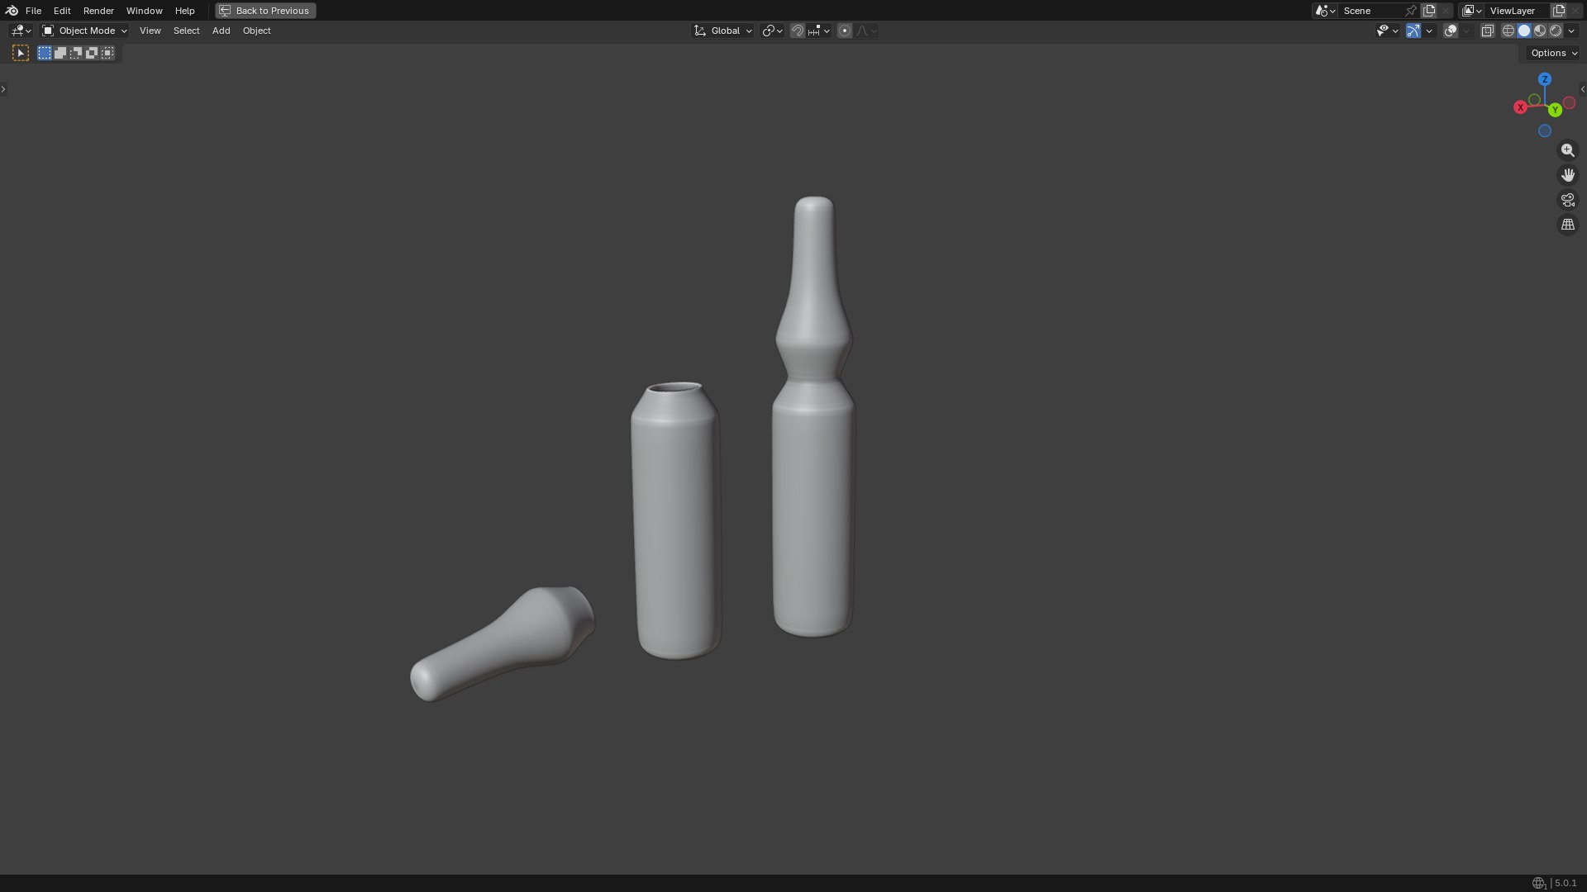Switch to wireframe shading
The height and width of the screenshot is (892, 1587).
coord(1508,31)
